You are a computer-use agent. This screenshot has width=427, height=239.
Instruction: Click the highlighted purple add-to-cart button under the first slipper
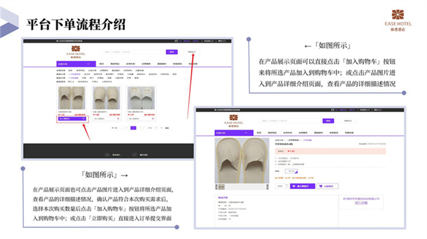pyautogui.click(x=72, y=119)
